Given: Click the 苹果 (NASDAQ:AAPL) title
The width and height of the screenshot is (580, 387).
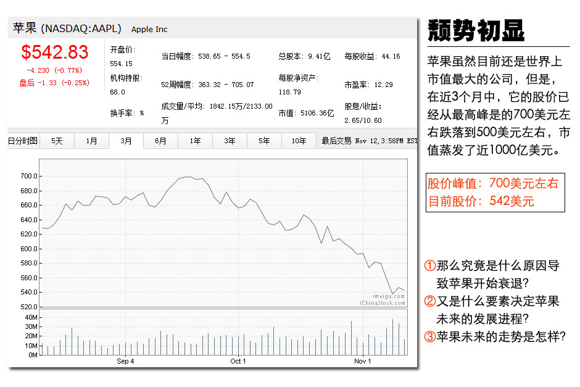Looking at the screenshot, I should pyautogui.click(x=67, y=28).
